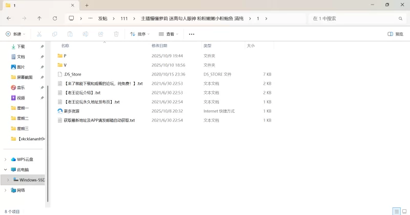Click the Delete trash can icon
410x215 pixels.
coord(116,34)
